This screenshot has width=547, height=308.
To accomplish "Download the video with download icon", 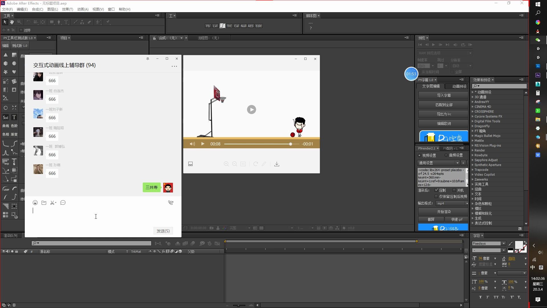I will tap(277, 164).
